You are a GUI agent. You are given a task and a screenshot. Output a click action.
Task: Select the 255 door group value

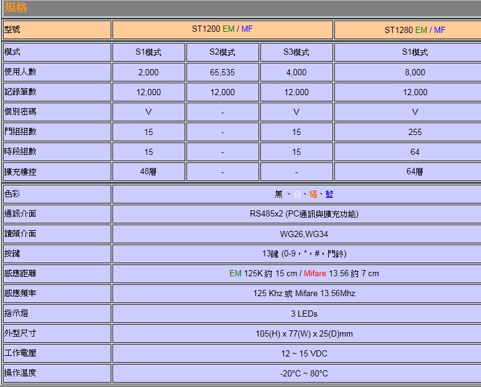pyautogui.click(x=415, y=132)
